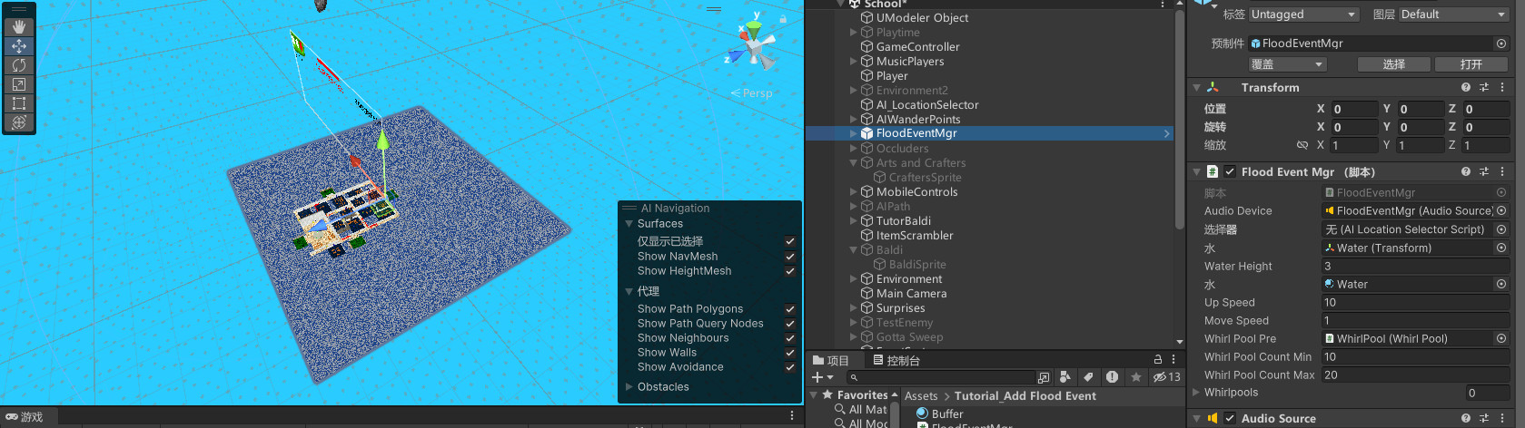The width and height of the screenshot is (1525, 428).
Task: Toggle Show Neighbours checkbox
Action: [790, 338]
